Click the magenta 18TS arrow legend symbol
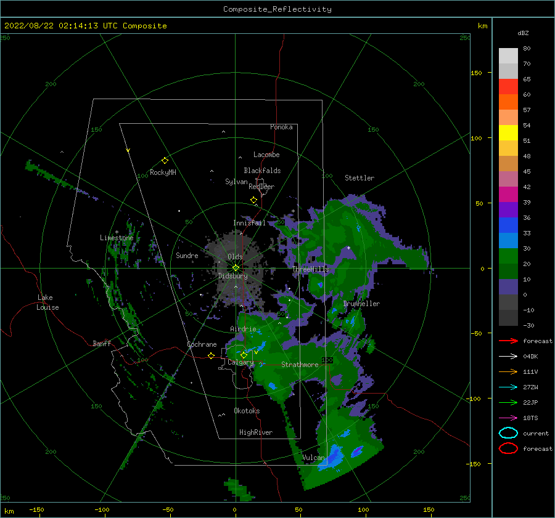Image resolution: width=555 pixels, height=518 pixels. click(x=508, y=418)
